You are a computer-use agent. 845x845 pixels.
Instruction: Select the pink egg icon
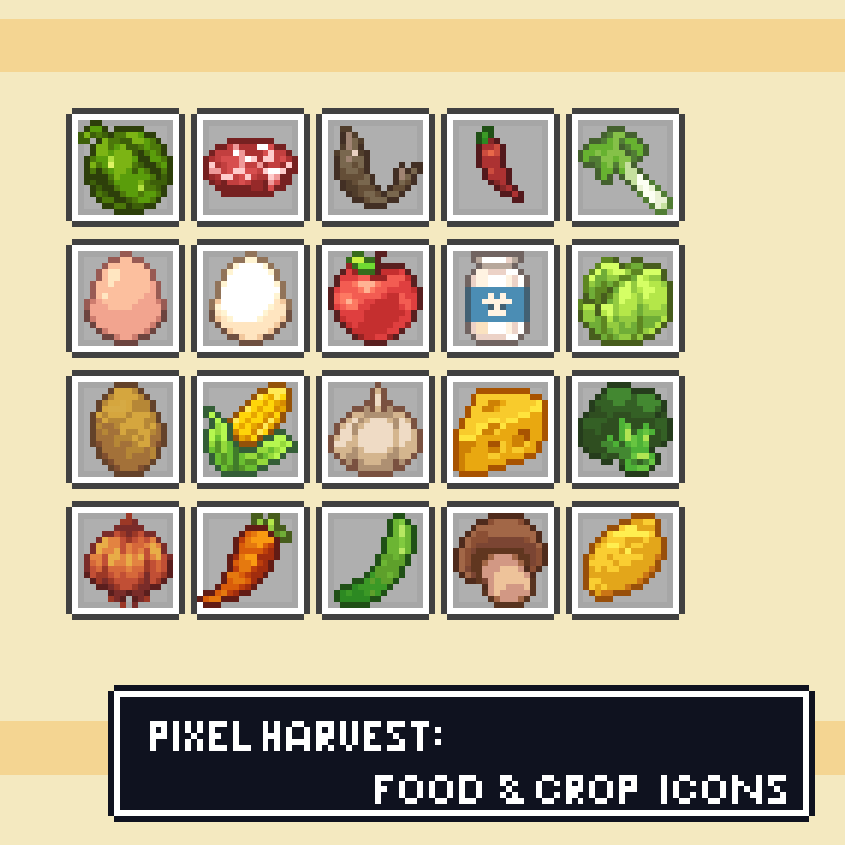[126, 299]
